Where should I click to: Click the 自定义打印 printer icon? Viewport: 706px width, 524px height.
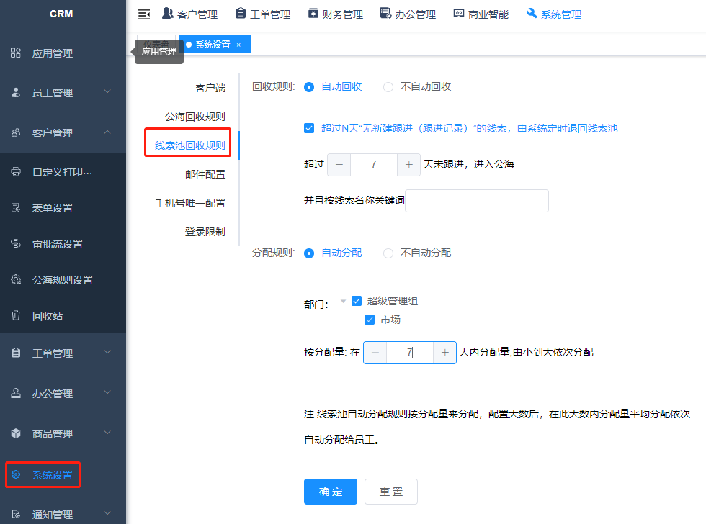click(x=16, y=172)
